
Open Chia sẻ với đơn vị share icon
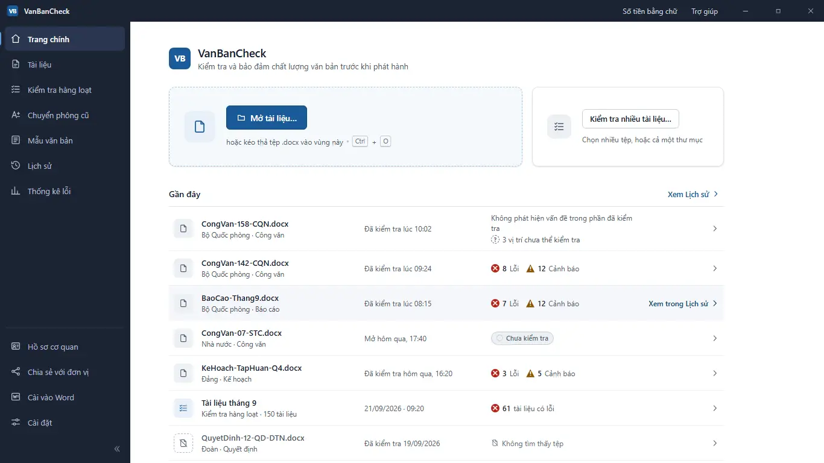16,372
